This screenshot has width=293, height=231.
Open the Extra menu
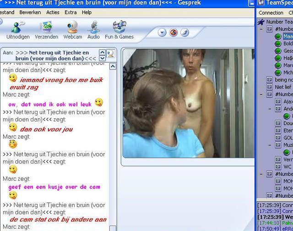[71, 12]
